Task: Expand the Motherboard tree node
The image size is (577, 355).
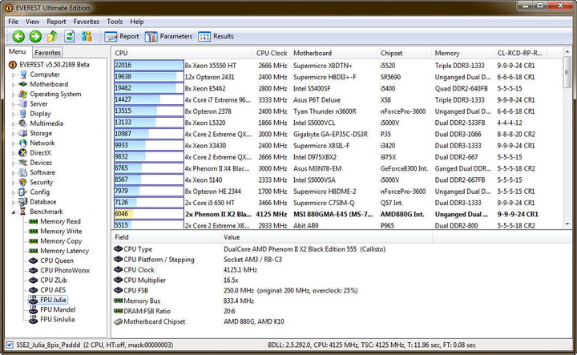Action: (x=14, y=85)
